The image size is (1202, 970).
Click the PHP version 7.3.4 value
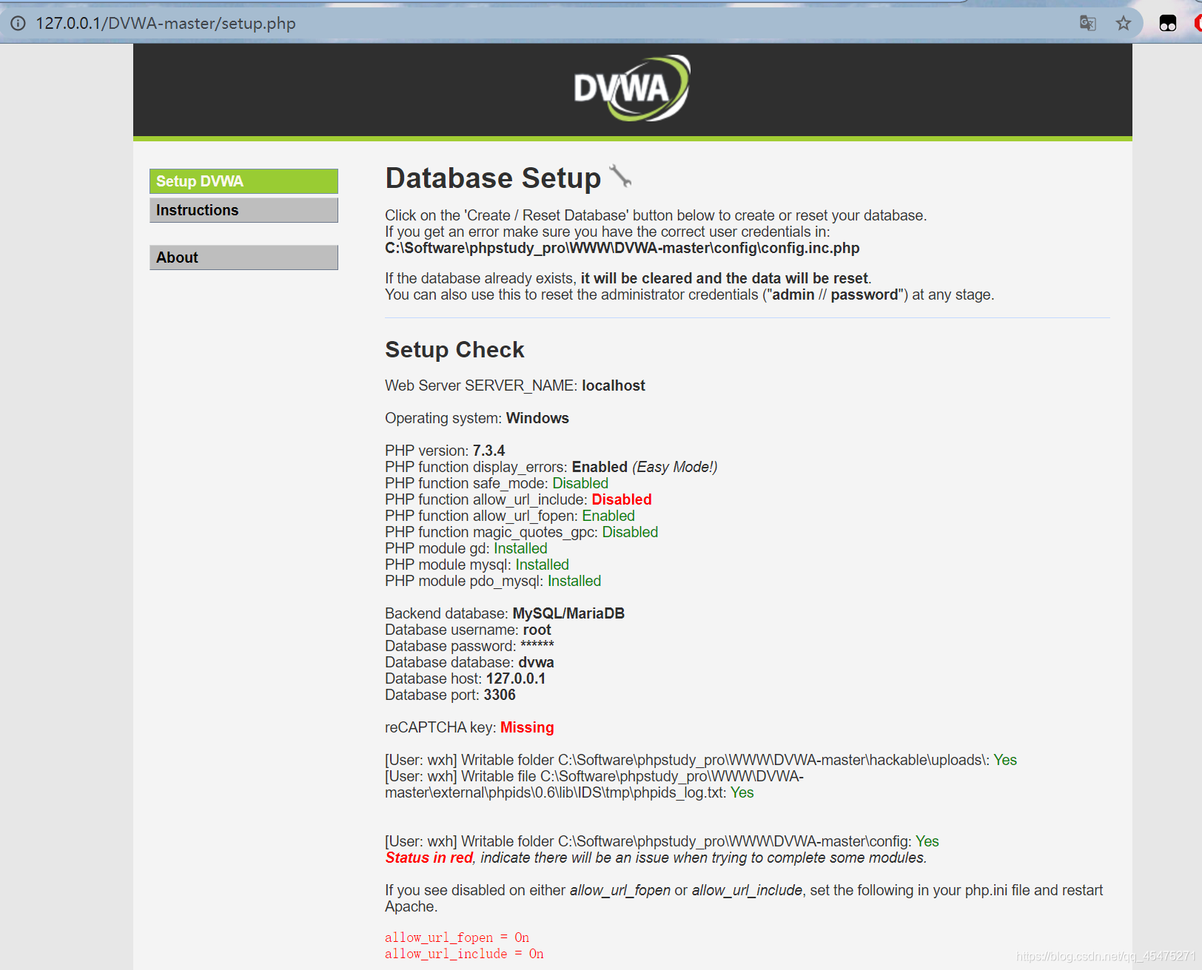(x=488, y=451)
